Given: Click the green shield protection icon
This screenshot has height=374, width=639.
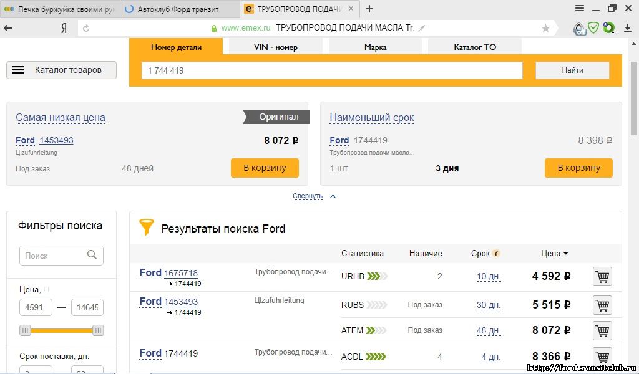Looking at the screenshot, I should (x=593, y=28).
